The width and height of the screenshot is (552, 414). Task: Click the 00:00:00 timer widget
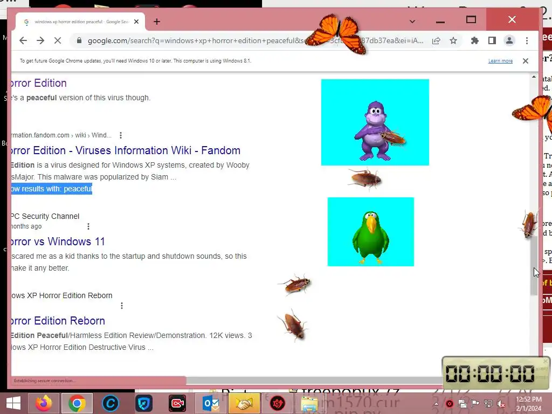click(x=496, y=373)
